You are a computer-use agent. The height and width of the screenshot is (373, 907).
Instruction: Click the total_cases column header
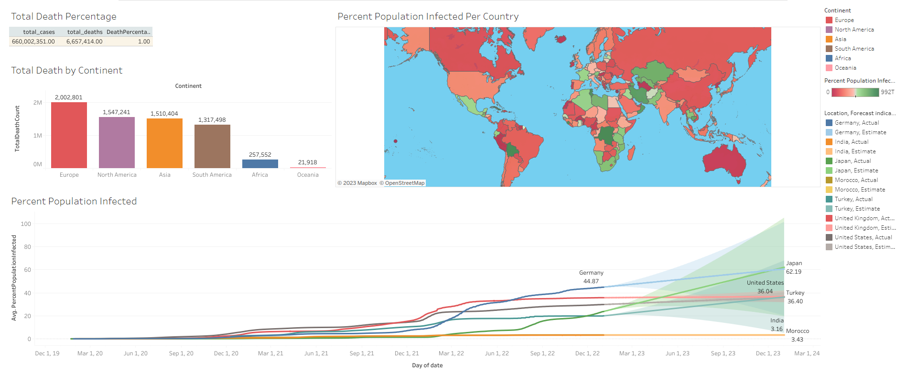point(39,32)
